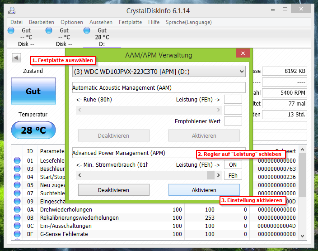Click the status orb for attribute 0C
The width and height of the screenshot is (318, 251).
click(17, 226)
